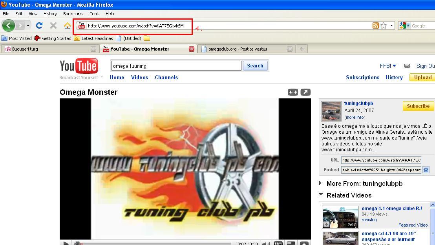Screen dimensions: 435x245
Task: Bookmark this page with the star icon
Action: coord(384,26)
